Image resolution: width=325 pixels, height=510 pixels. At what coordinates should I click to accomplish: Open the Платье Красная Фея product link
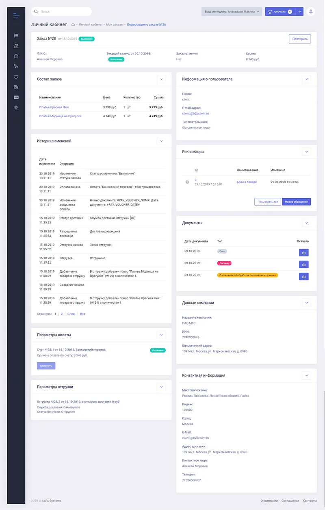[54, 107]
